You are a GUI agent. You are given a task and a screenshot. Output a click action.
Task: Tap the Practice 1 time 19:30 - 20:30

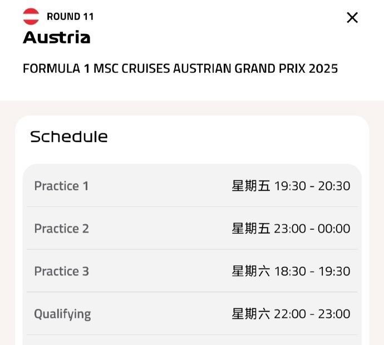[x=312, y=186]
